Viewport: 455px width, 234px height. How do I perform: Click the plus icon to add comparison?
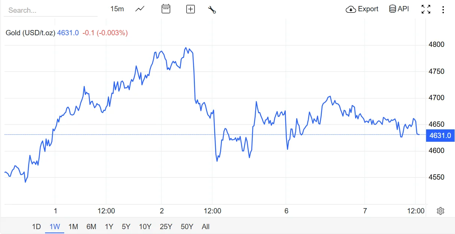pos(191,9)
